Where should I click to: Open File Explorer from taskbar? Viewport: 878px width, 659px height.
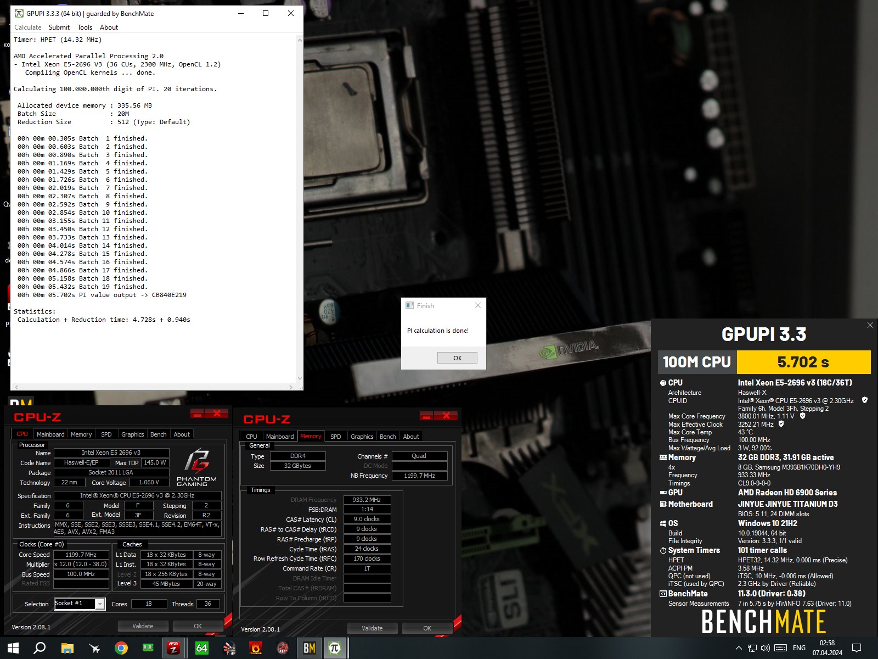67,648
